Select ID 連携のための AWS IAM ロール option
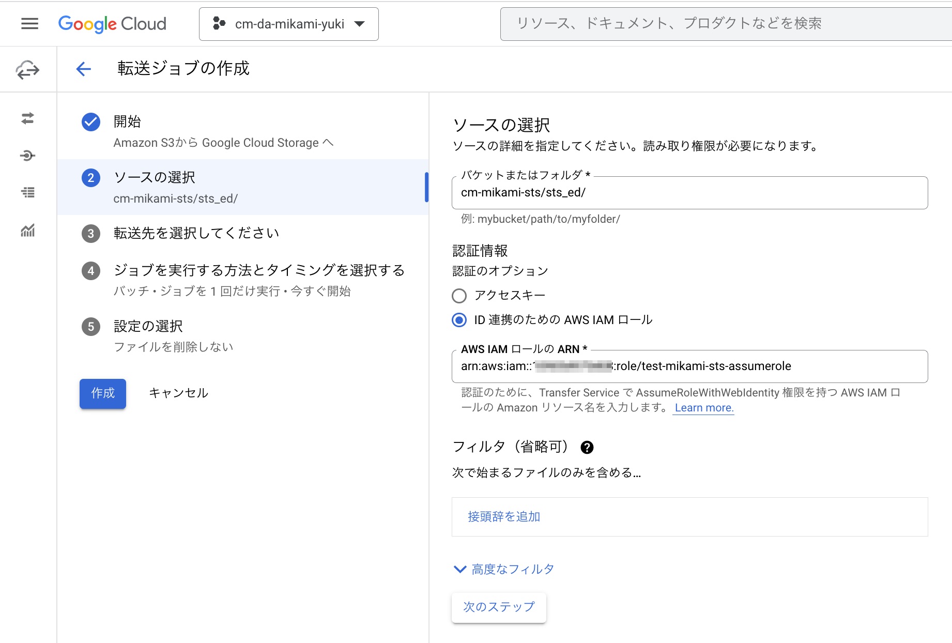This screenshot has height=643, width=952. (459, 320)
